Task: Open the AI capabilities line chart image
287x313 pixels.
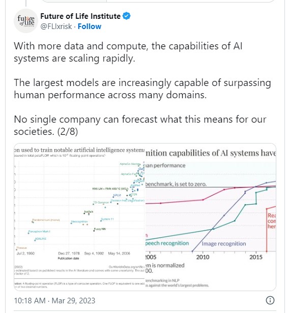Action: 211,217
